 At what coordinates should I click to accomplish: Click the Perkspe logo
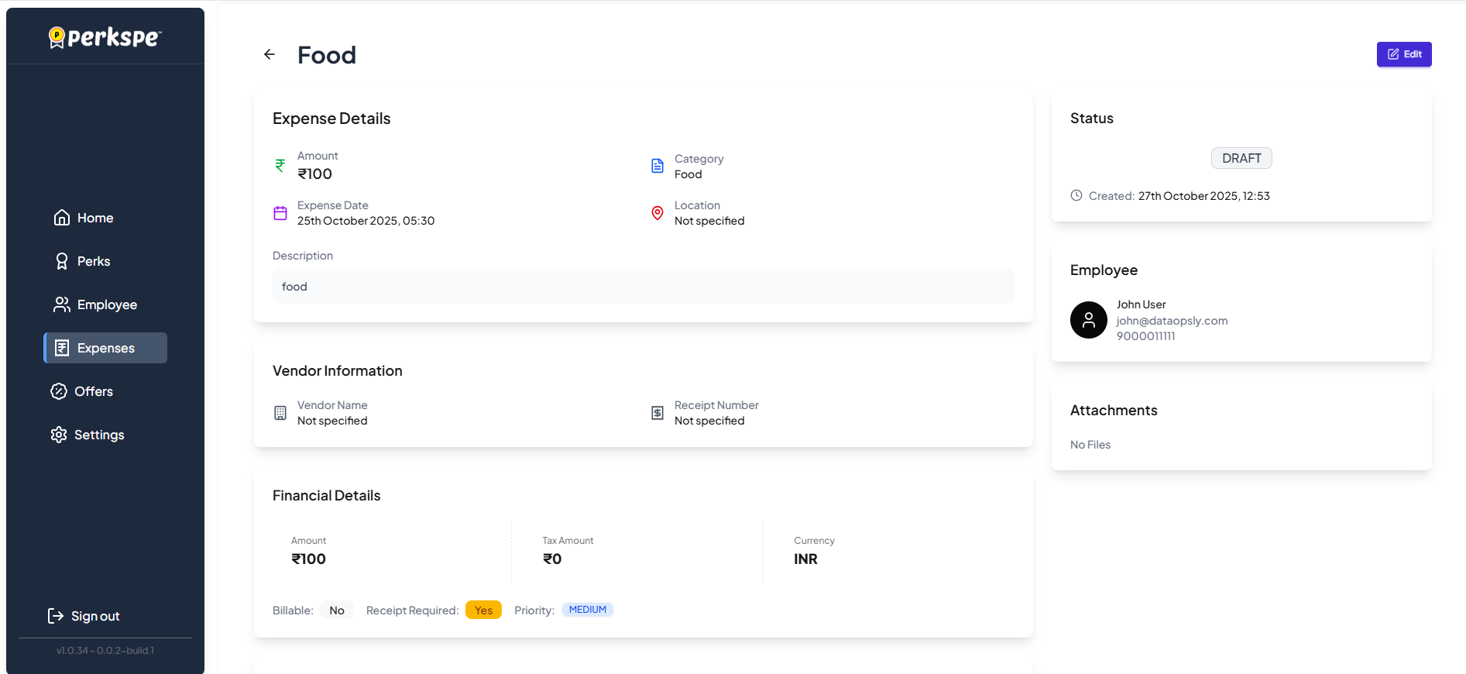[x=105, y=36]
